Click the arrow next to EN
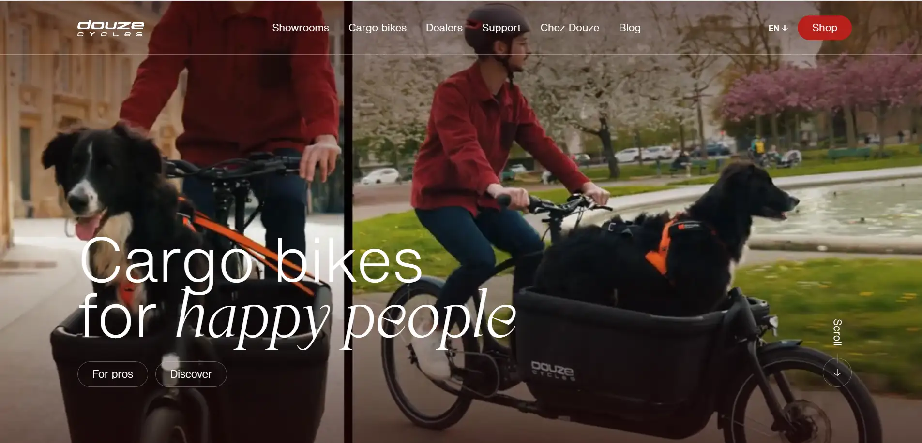922x443 pixels. click(x=785, y=28)
